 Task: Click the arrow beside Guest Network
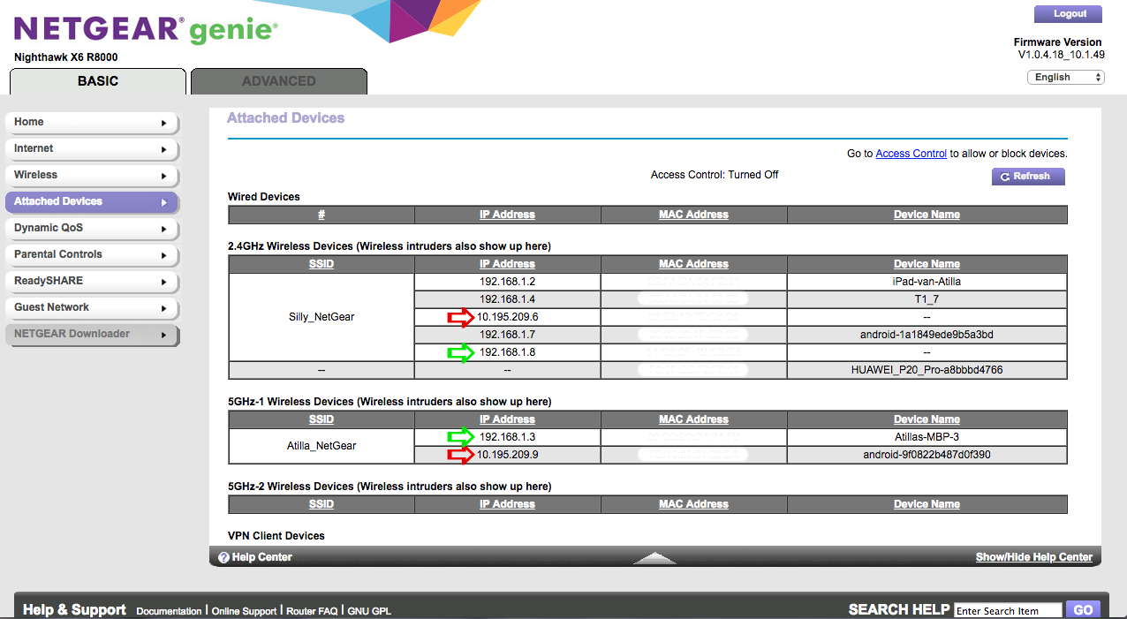coord(163,308)
